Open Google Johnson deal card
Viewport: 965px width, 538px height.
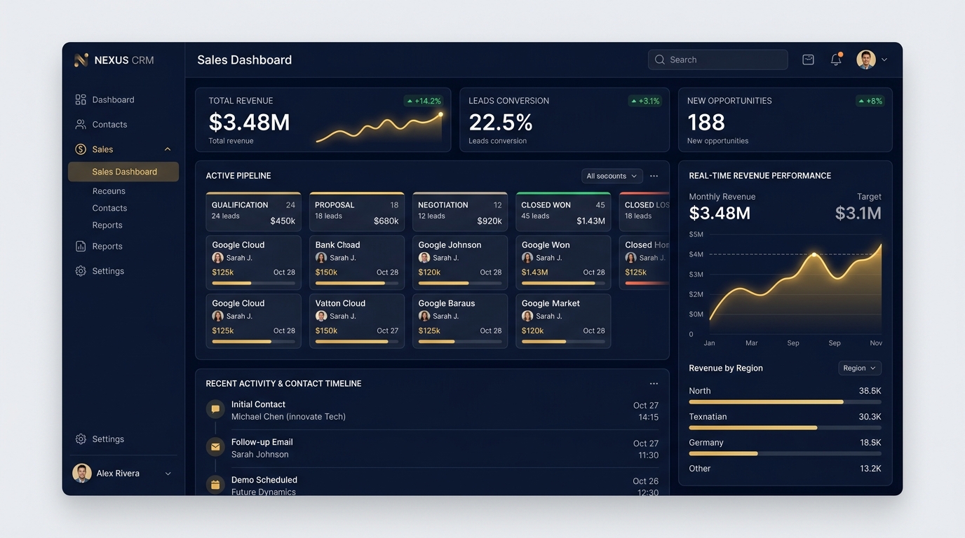(460, 263)
